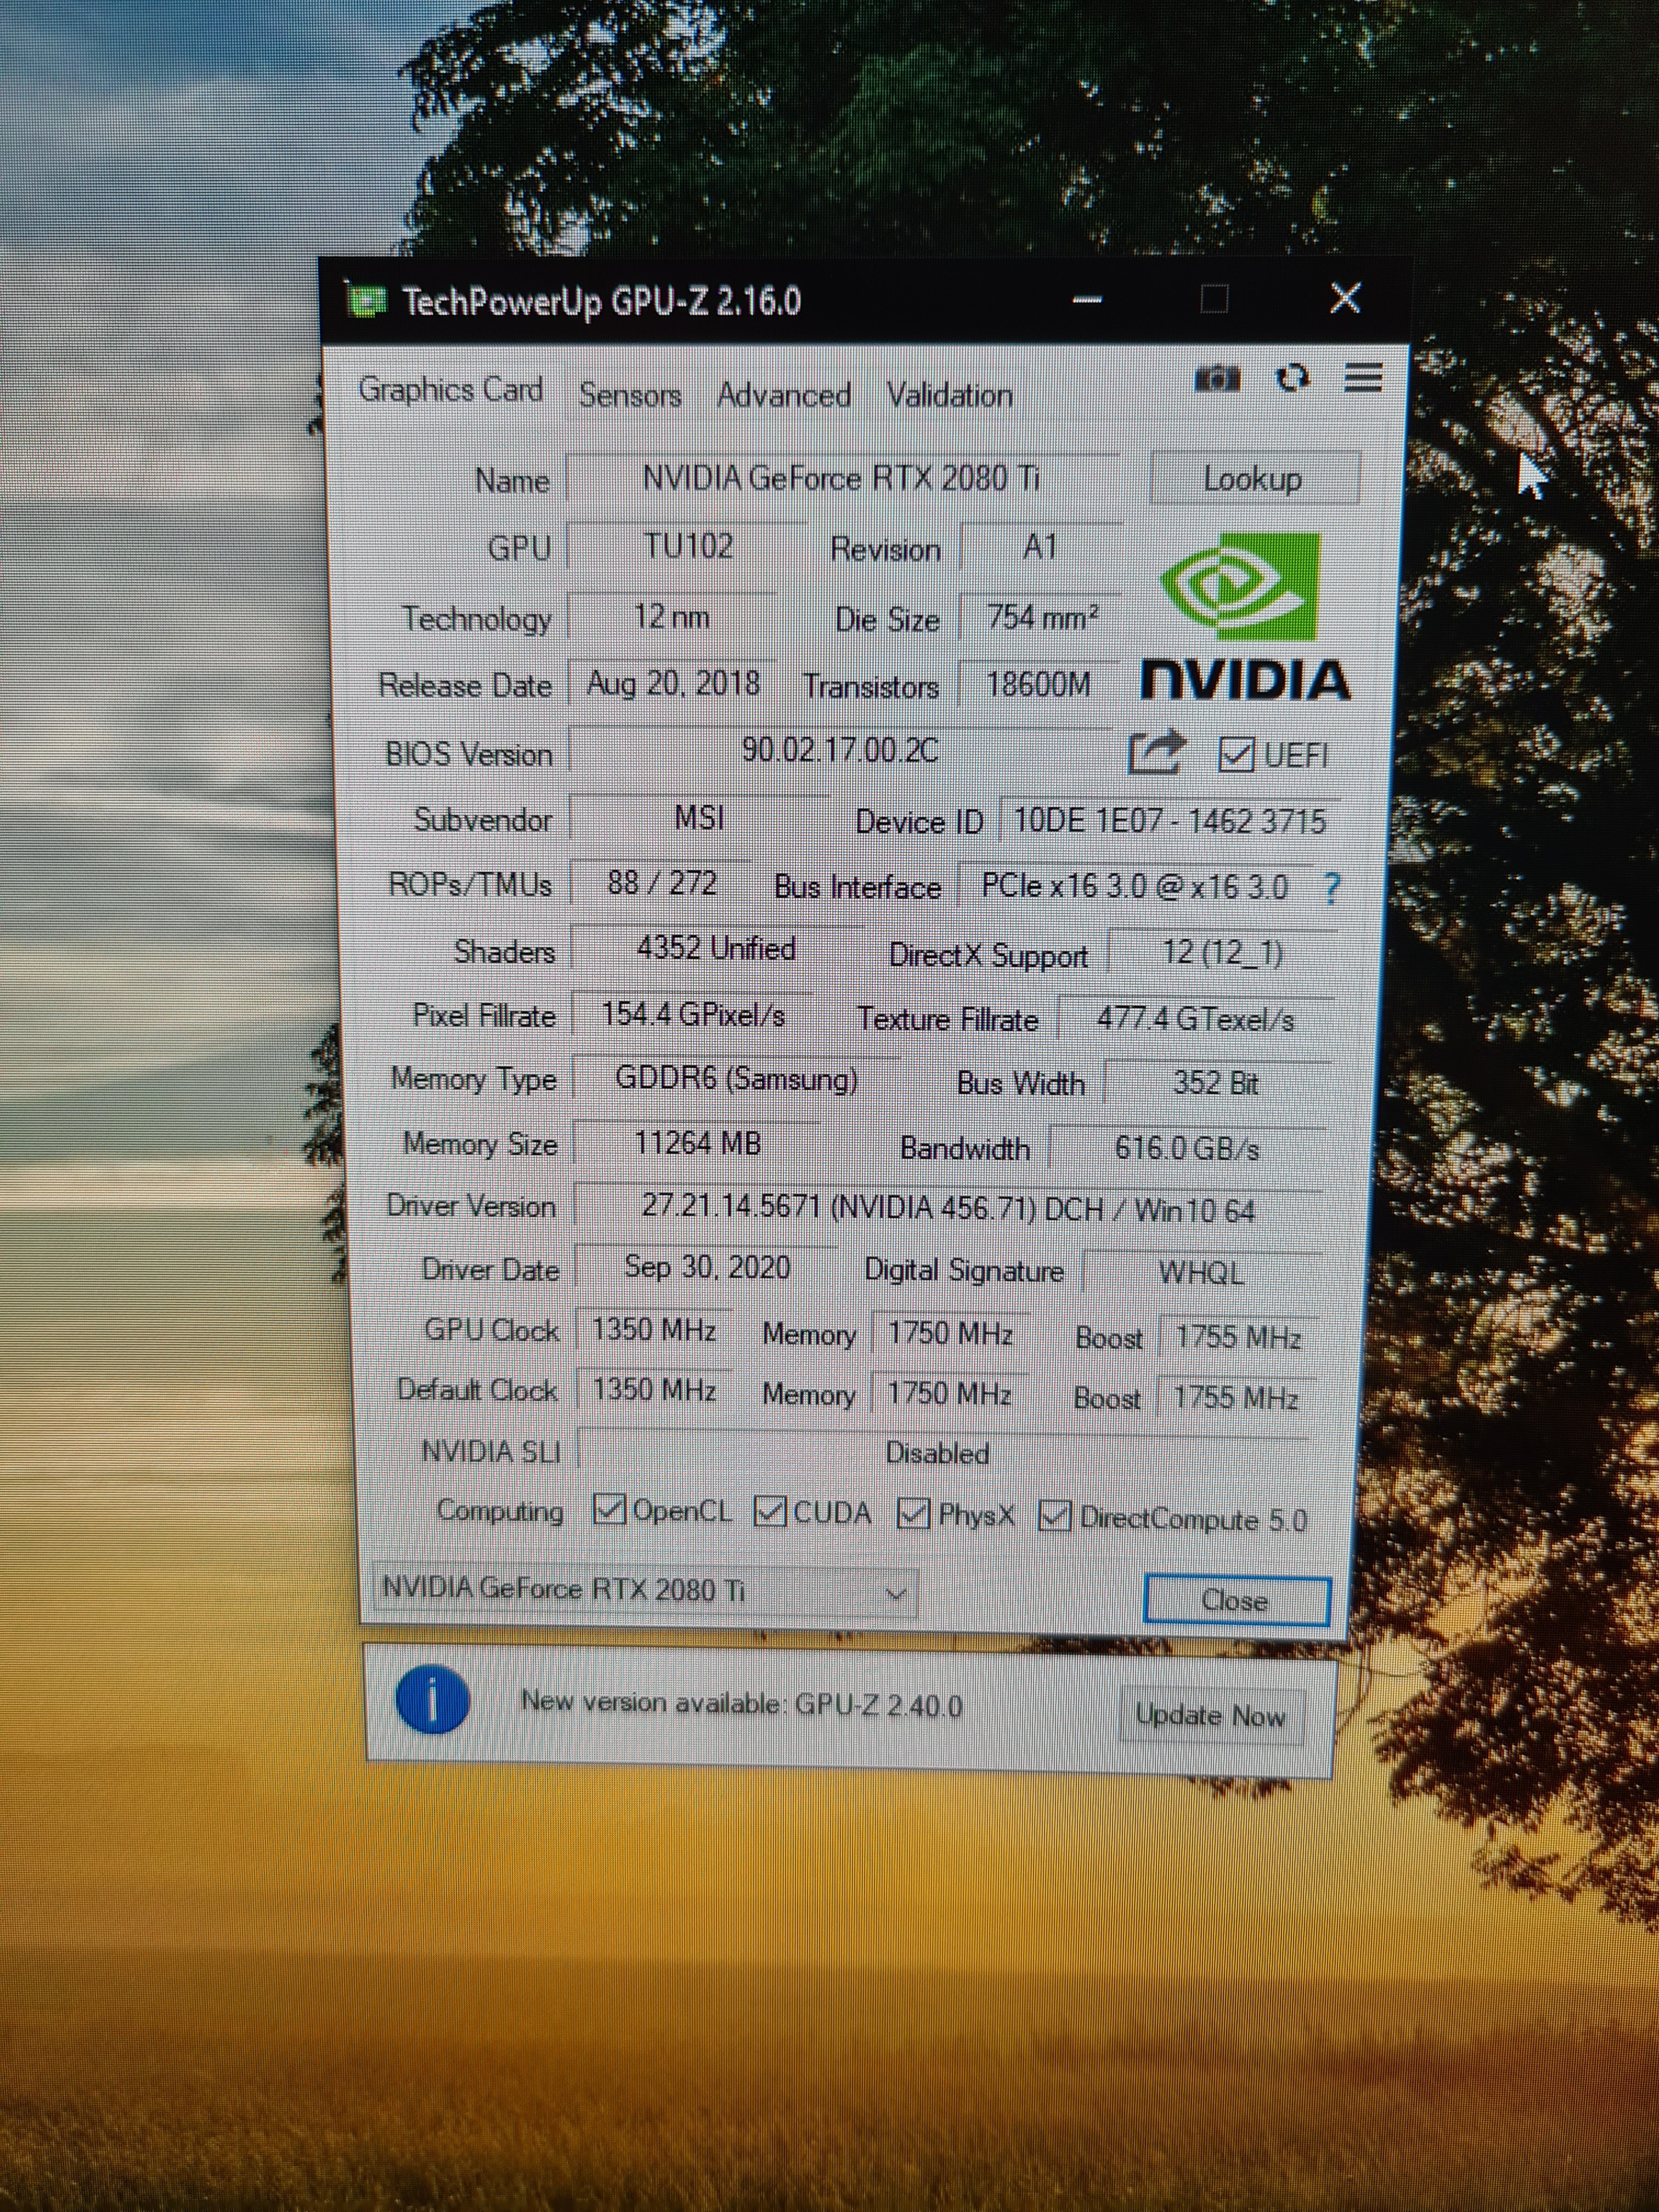
Task: Switch to the Sensors tab
Action: coord(630,395)
